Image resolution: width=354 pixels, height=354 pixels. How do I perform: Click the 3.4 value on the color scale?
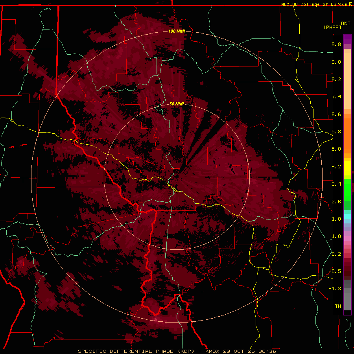tap(336, 184)
